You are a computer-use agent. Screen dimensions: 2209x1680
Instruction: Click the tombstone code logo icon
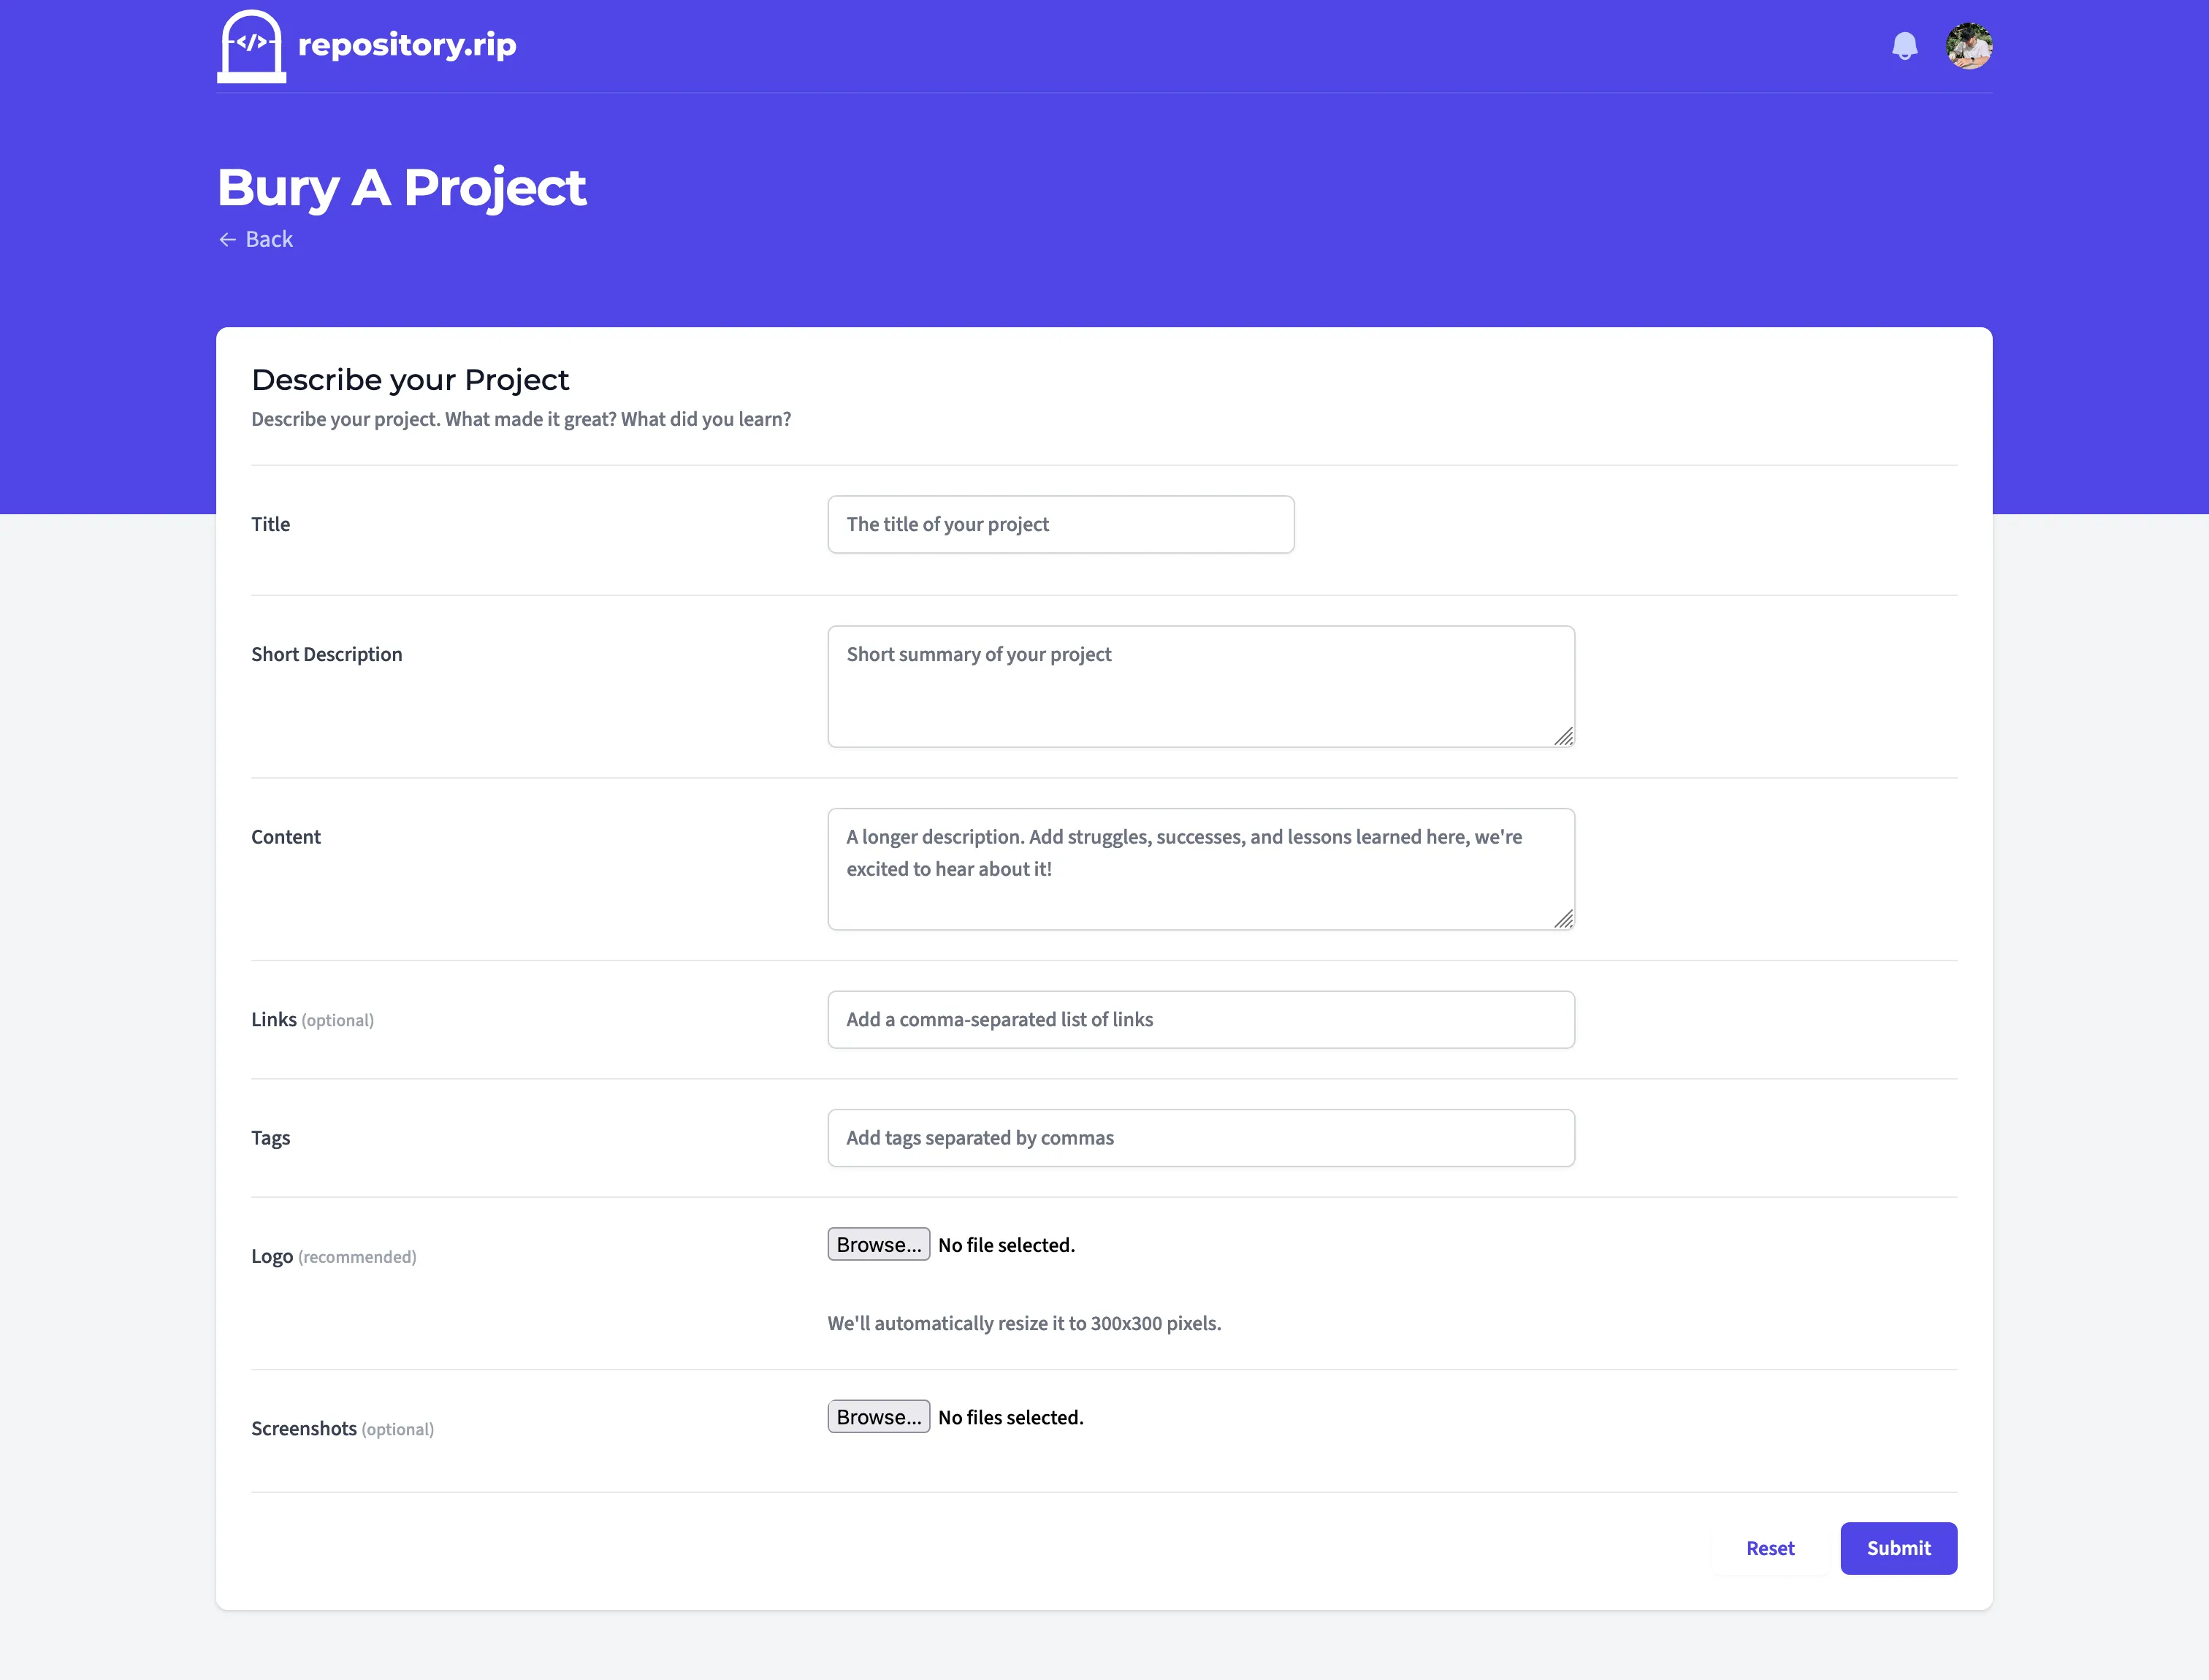click(x=251, y=45)
